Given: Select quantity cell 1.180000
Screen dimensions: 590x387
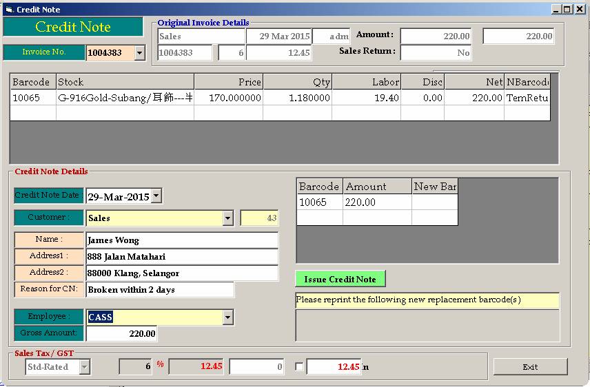Looking at the screenshot, I should [298, 98].
